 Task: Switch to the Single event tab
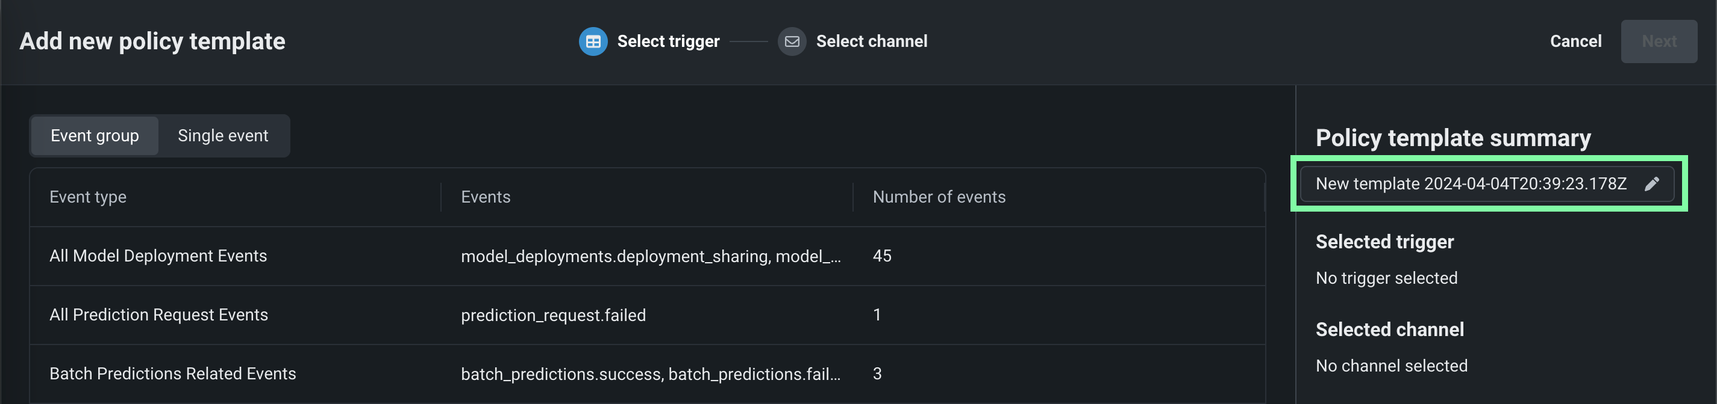pyautogui.click(x=223, y=136)
